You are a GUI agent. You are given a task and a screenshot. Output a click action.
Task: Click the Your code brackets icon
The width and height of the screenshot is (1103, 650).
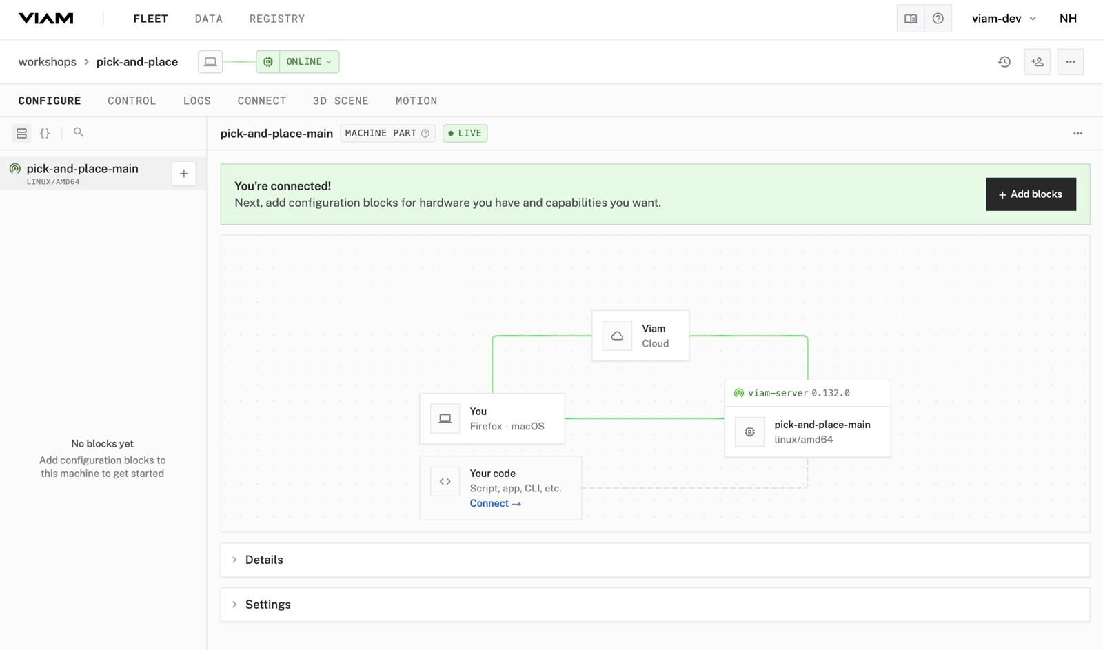[x=445, y=482]
